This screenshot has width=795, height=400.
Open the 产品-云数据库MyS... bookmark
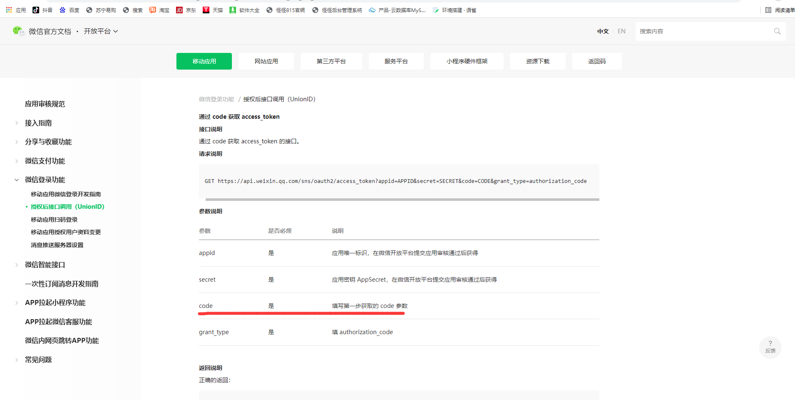coord(397,10)
